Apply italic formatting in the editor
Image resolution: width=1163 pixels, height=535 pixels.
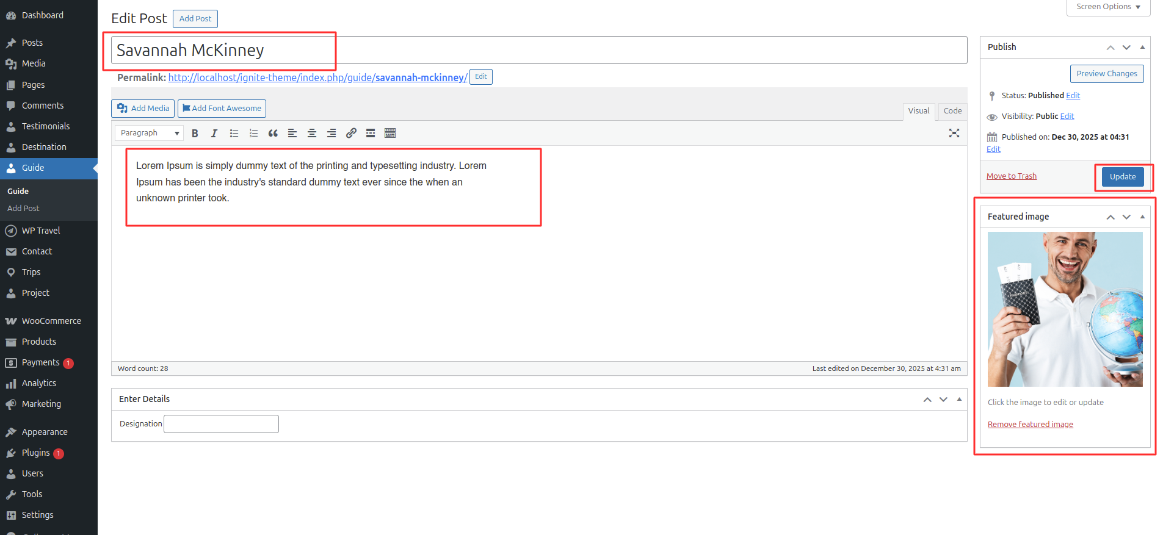coord(214,133)
